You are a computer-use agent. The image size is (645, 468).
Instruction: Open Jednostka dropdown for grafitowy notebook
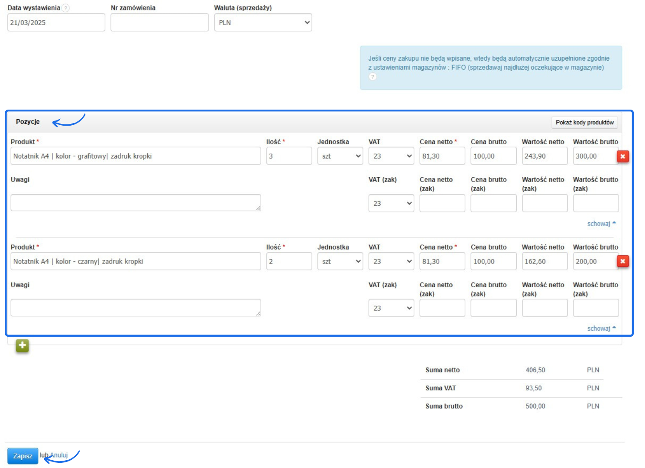340,156
